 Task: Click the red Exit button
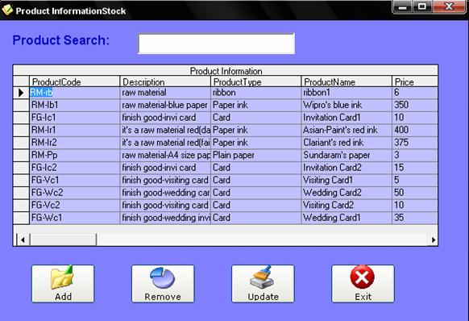(363, 284)
